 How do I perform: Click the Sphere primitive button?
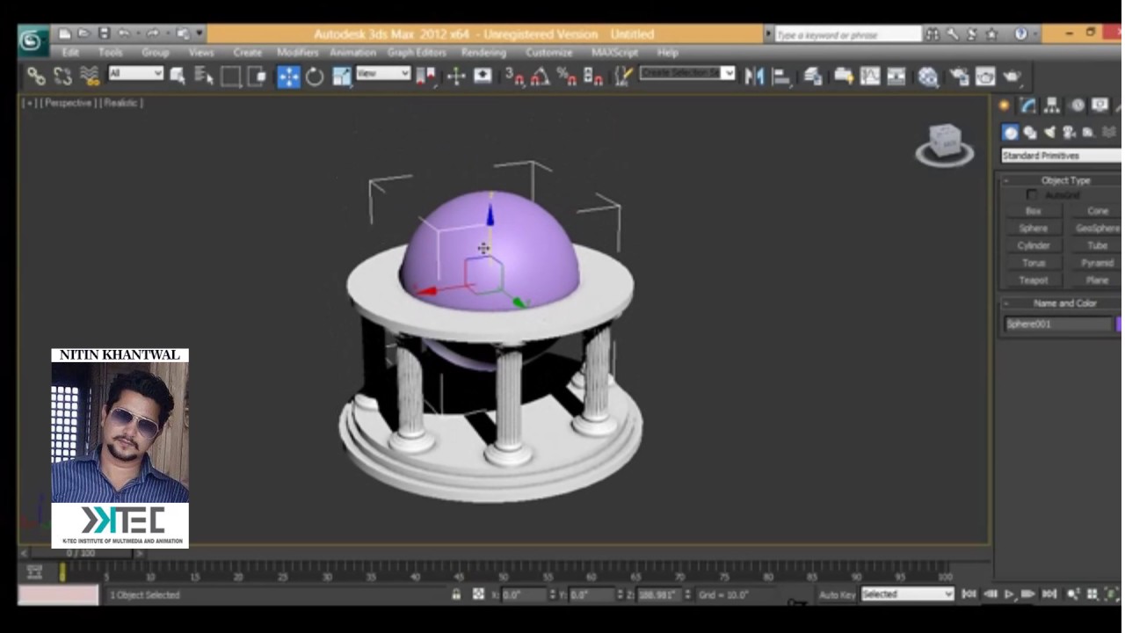[1033, 229]
